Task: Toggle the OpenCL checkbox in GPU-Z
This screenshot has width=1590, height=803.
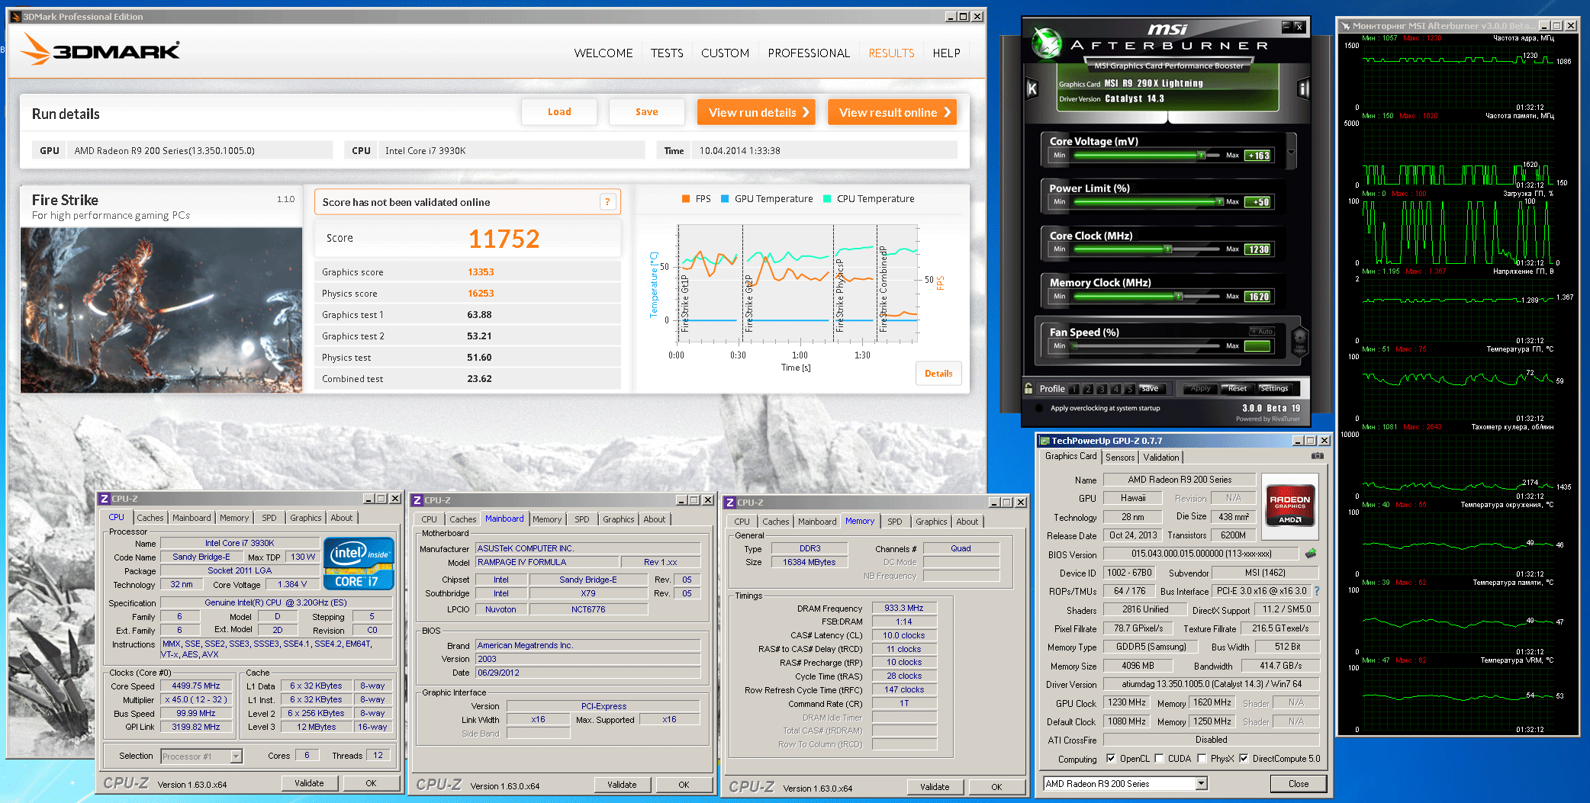Action: [1111, 759]
